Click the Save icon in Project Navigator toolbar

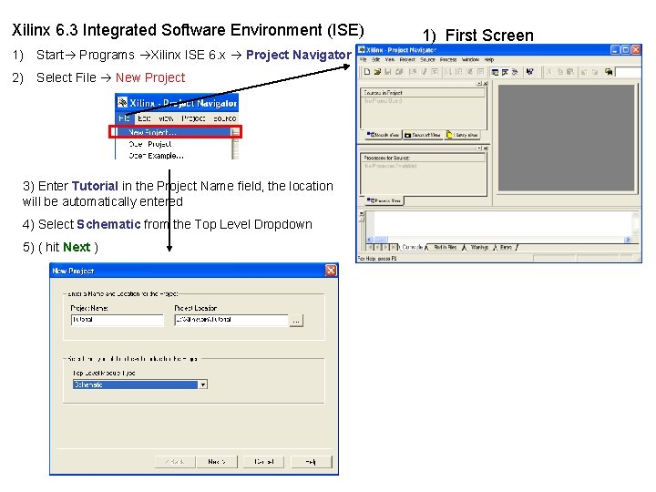point(388,72)
